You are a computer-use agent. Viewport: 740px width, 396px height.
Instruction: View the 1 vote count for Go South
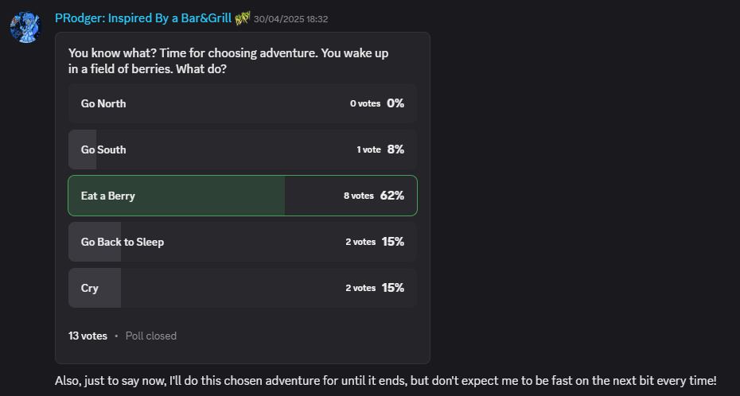point(368,149)
